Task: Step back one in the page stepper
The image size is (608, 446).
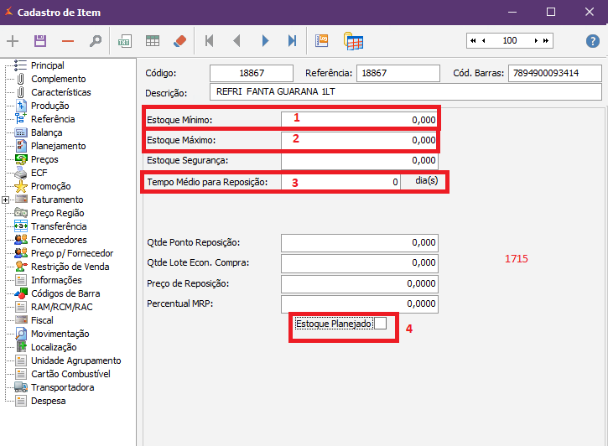Action: 484,41
